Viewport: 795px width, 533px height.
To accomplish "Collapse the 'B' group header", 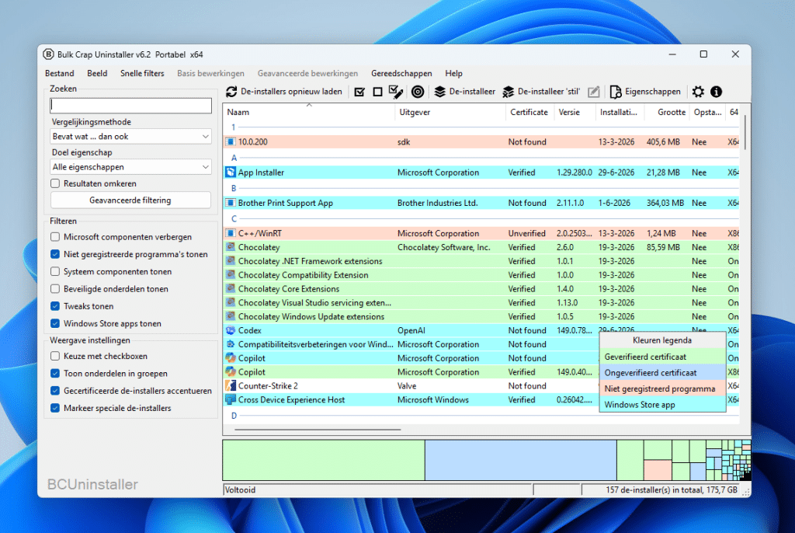I will point(234,188).
